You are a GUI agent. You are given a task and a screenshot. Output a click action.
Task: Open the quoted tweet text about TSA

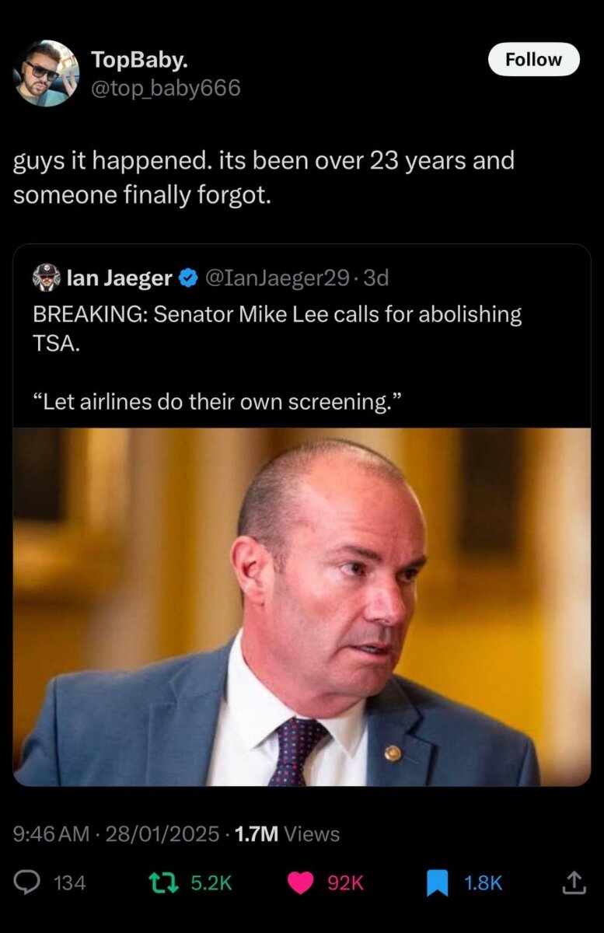278,358
